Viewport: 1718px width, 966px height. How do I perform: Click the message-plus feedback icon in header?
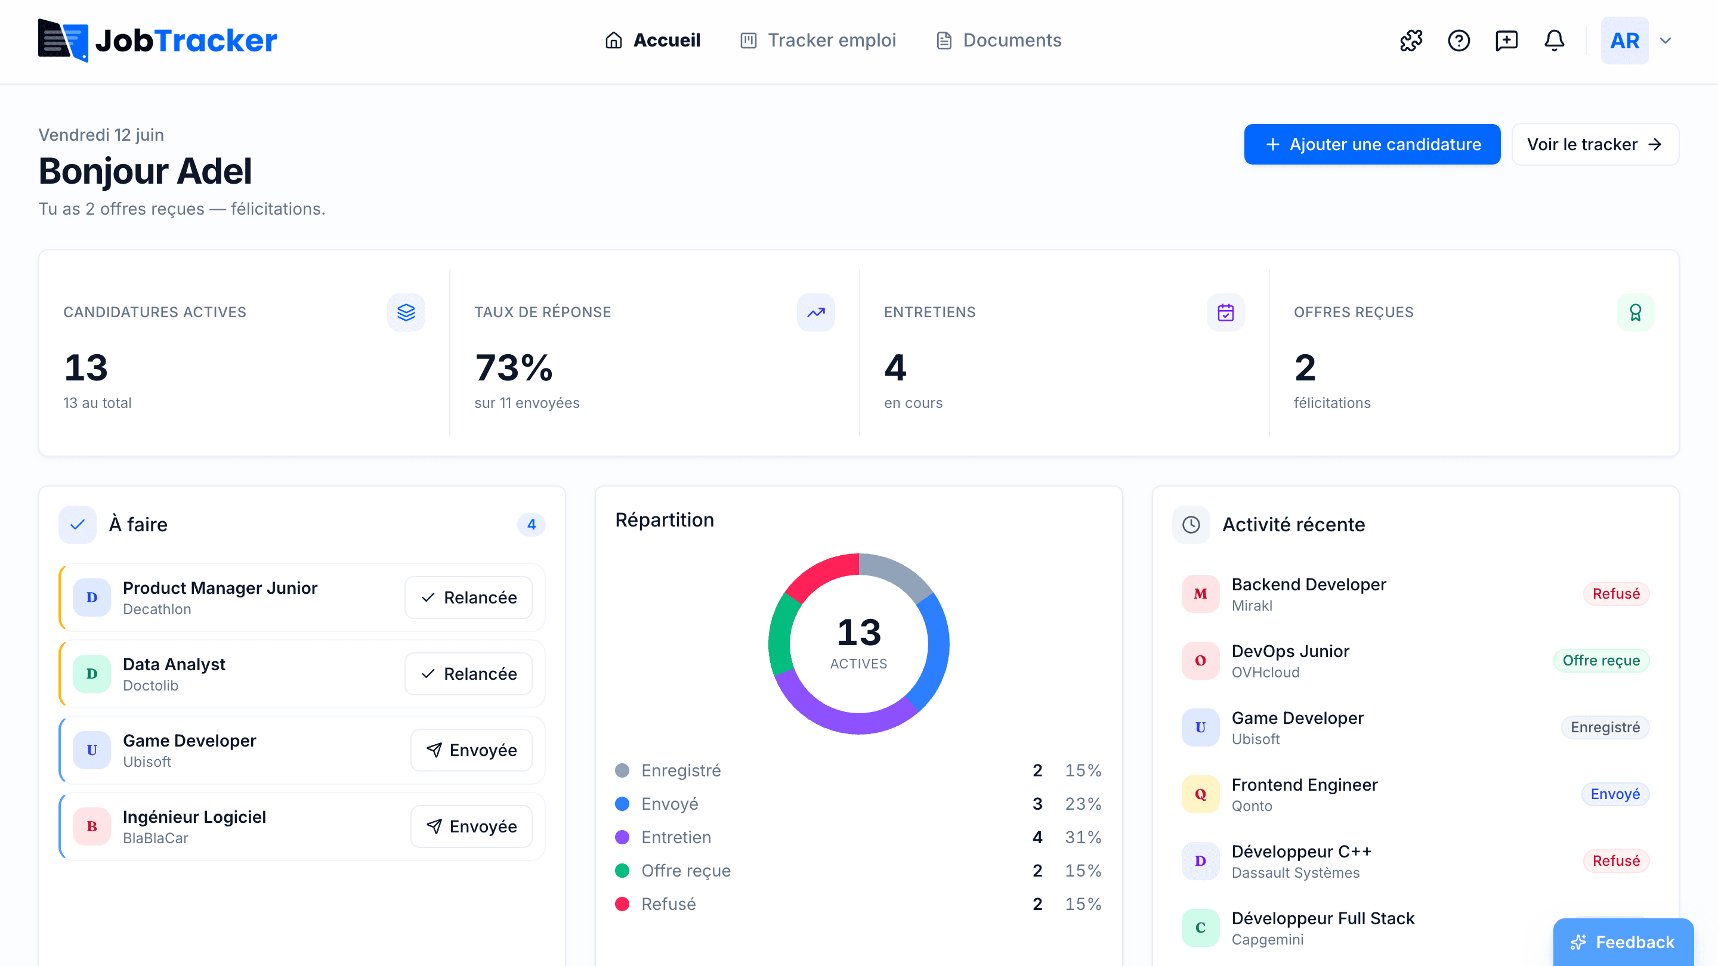1507,41
